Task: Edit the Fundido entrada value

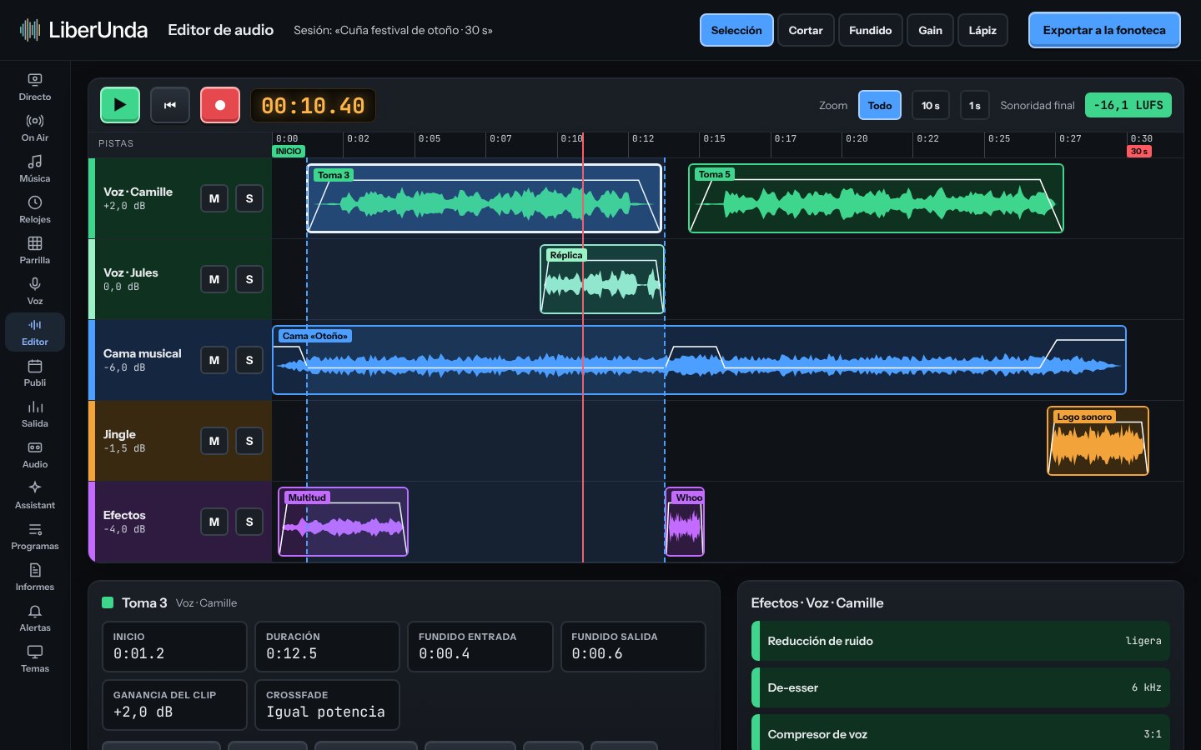Action: point(480,646)
